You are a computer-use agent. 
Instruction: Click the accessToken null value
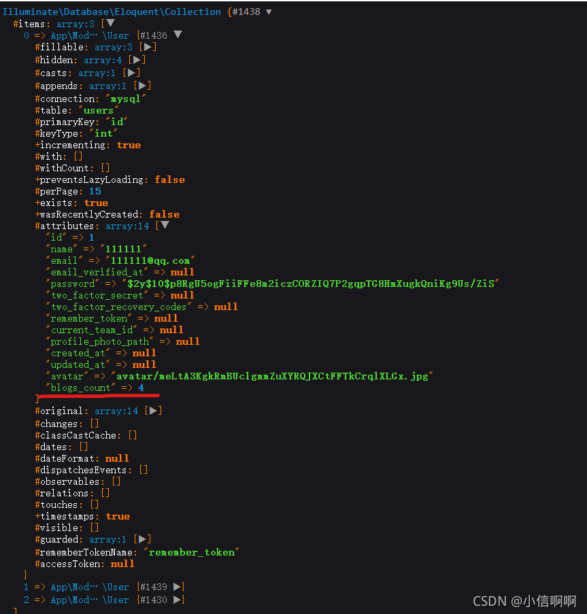pos(122,564)
